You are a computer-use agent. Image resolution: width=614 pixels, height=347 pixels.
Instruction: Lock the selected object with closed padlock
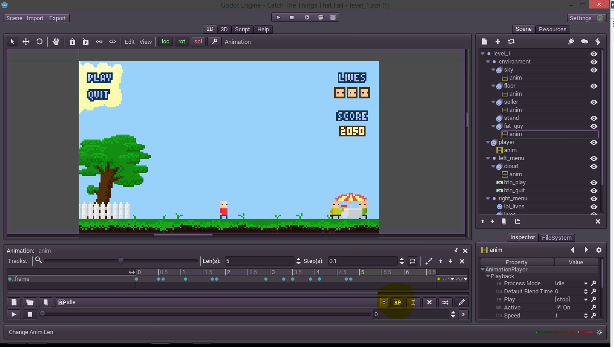tap(72, 42)
